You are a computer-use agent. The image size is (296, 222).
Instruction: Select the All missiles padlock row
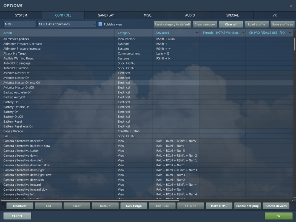[147, 39]
